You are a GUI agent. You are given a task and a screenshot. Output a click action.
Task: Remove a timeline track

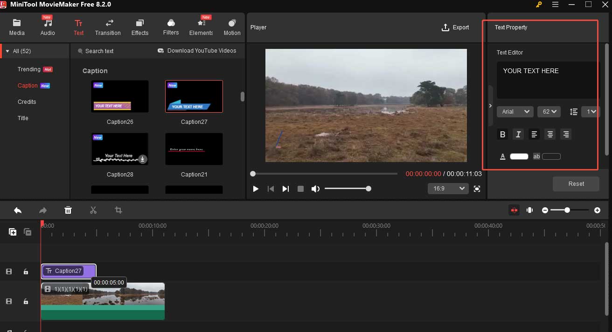click(28, 232)
